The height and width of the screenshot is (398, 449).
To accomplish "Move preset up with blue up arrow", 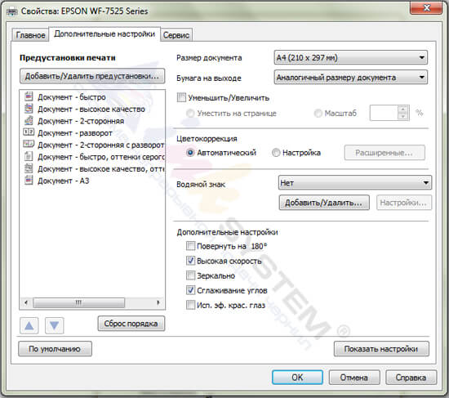I will 29,326.
